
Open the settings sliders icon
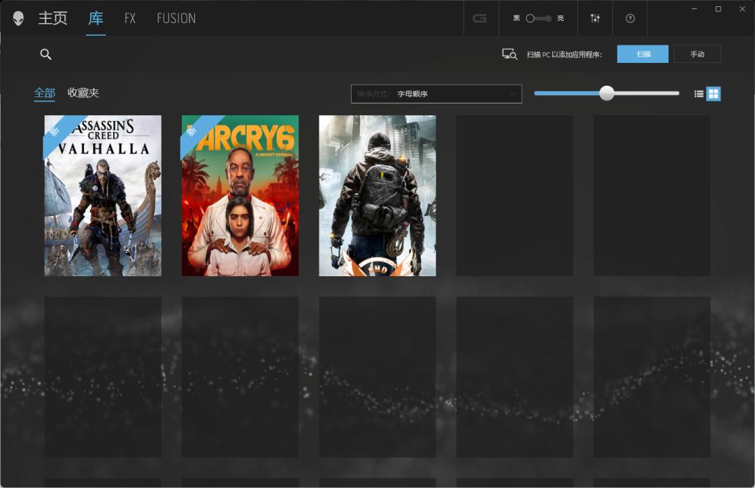click(x=595, y=18)
